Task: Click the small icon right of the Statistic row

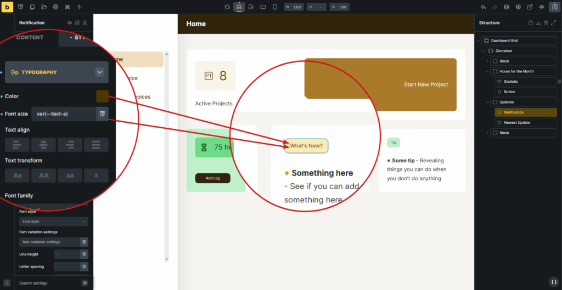Action: tap(559, 82)
